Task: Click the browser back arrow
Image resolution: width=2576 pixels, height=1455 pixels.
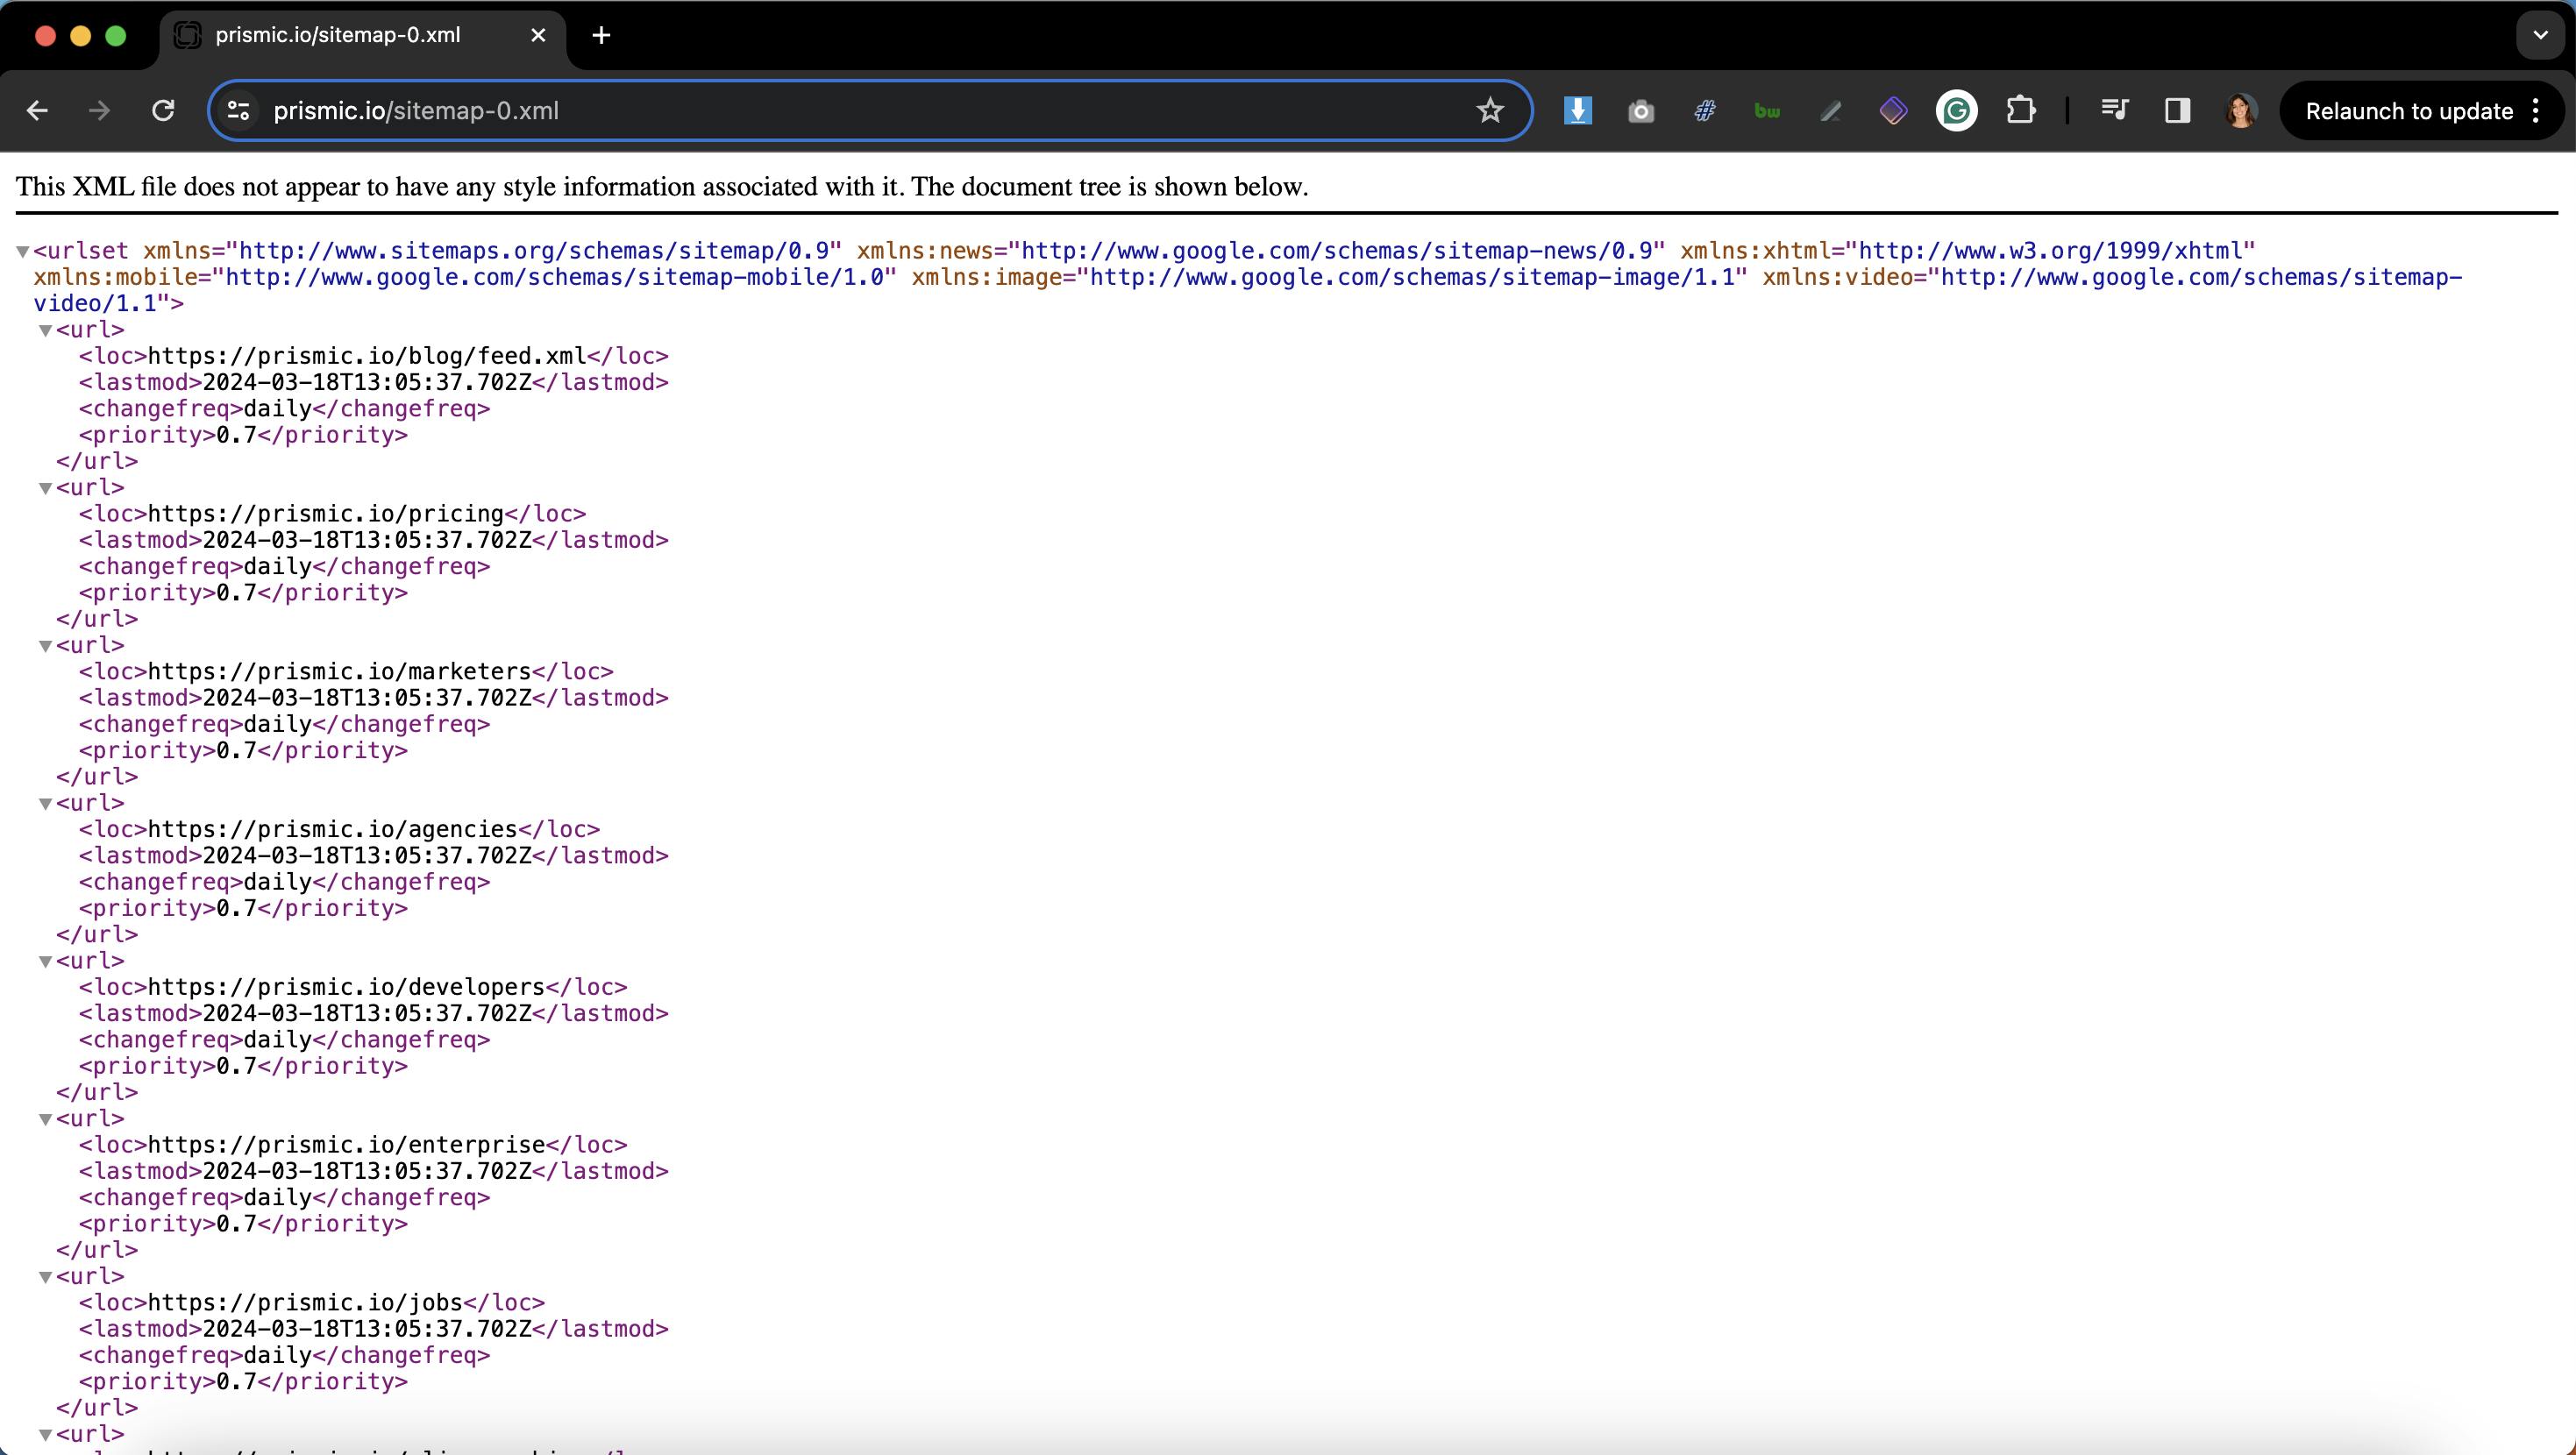Action: point(38,111)
